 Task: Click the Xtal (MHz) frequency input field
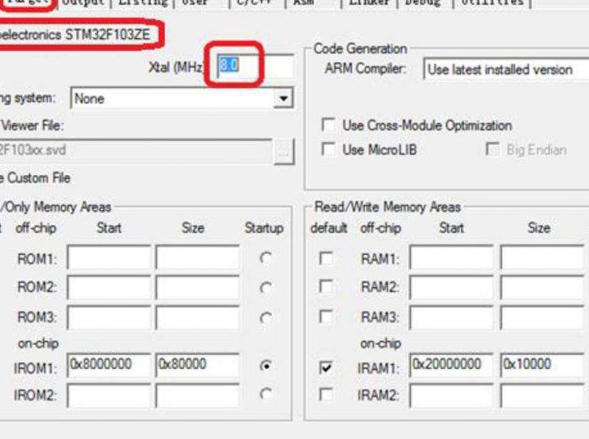click(255, 66)
